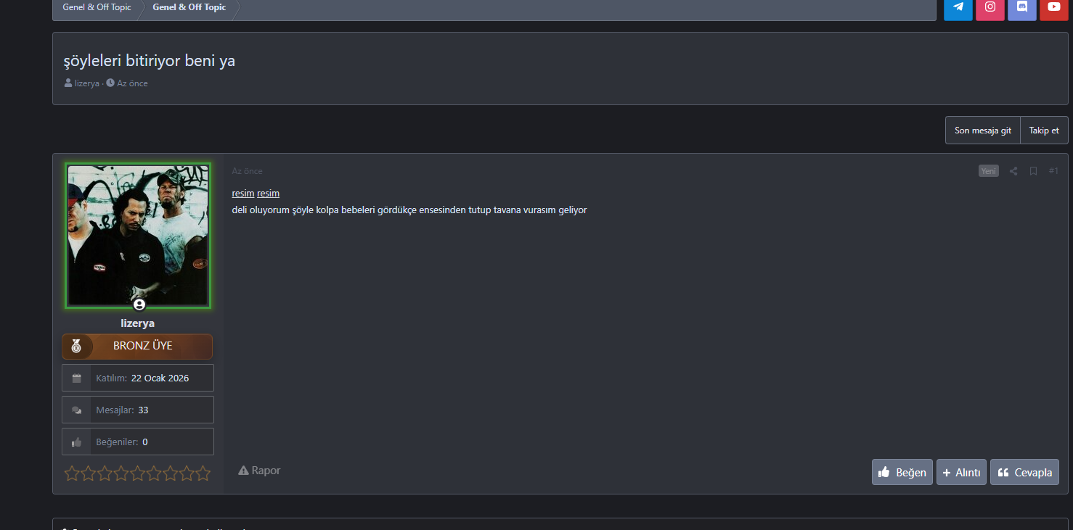Open the Telegram social link icon
Screen dimensions: 1073x530
(x=958, y=8)
